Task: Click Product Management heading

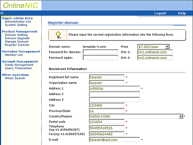Action: [20, 31]
